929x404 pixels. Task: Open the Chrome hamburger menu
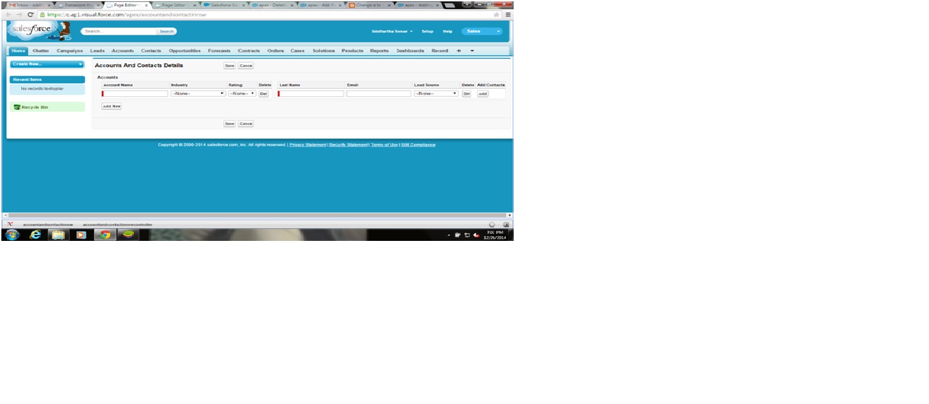tap(508, 14)
